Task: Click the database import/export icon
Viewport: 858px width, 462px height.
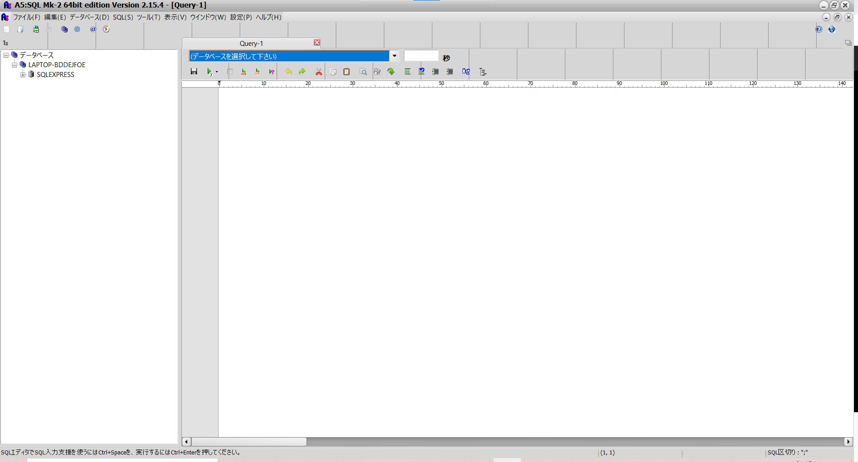Action: (x=36, y=29)
